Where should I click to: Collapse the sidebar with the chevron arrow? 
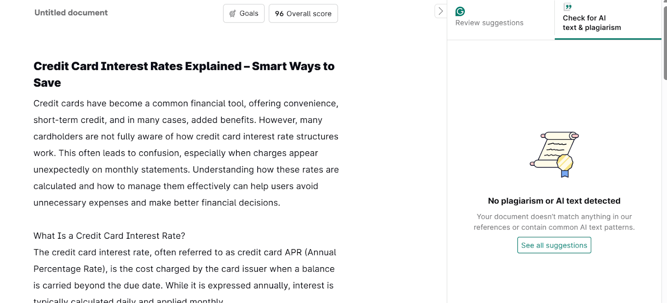440,11
